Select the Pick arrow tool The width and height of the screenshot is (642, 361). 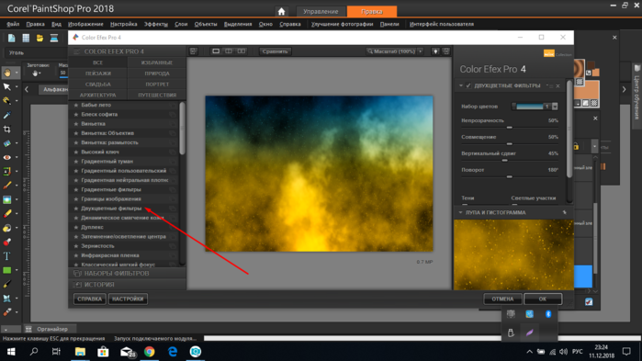[7, 86]
